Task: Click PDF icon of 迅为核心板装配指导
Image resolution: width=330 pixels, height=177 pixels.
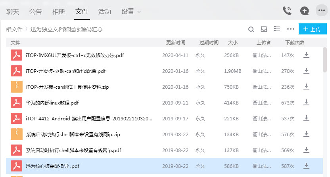Action: [x=16, y=166]
